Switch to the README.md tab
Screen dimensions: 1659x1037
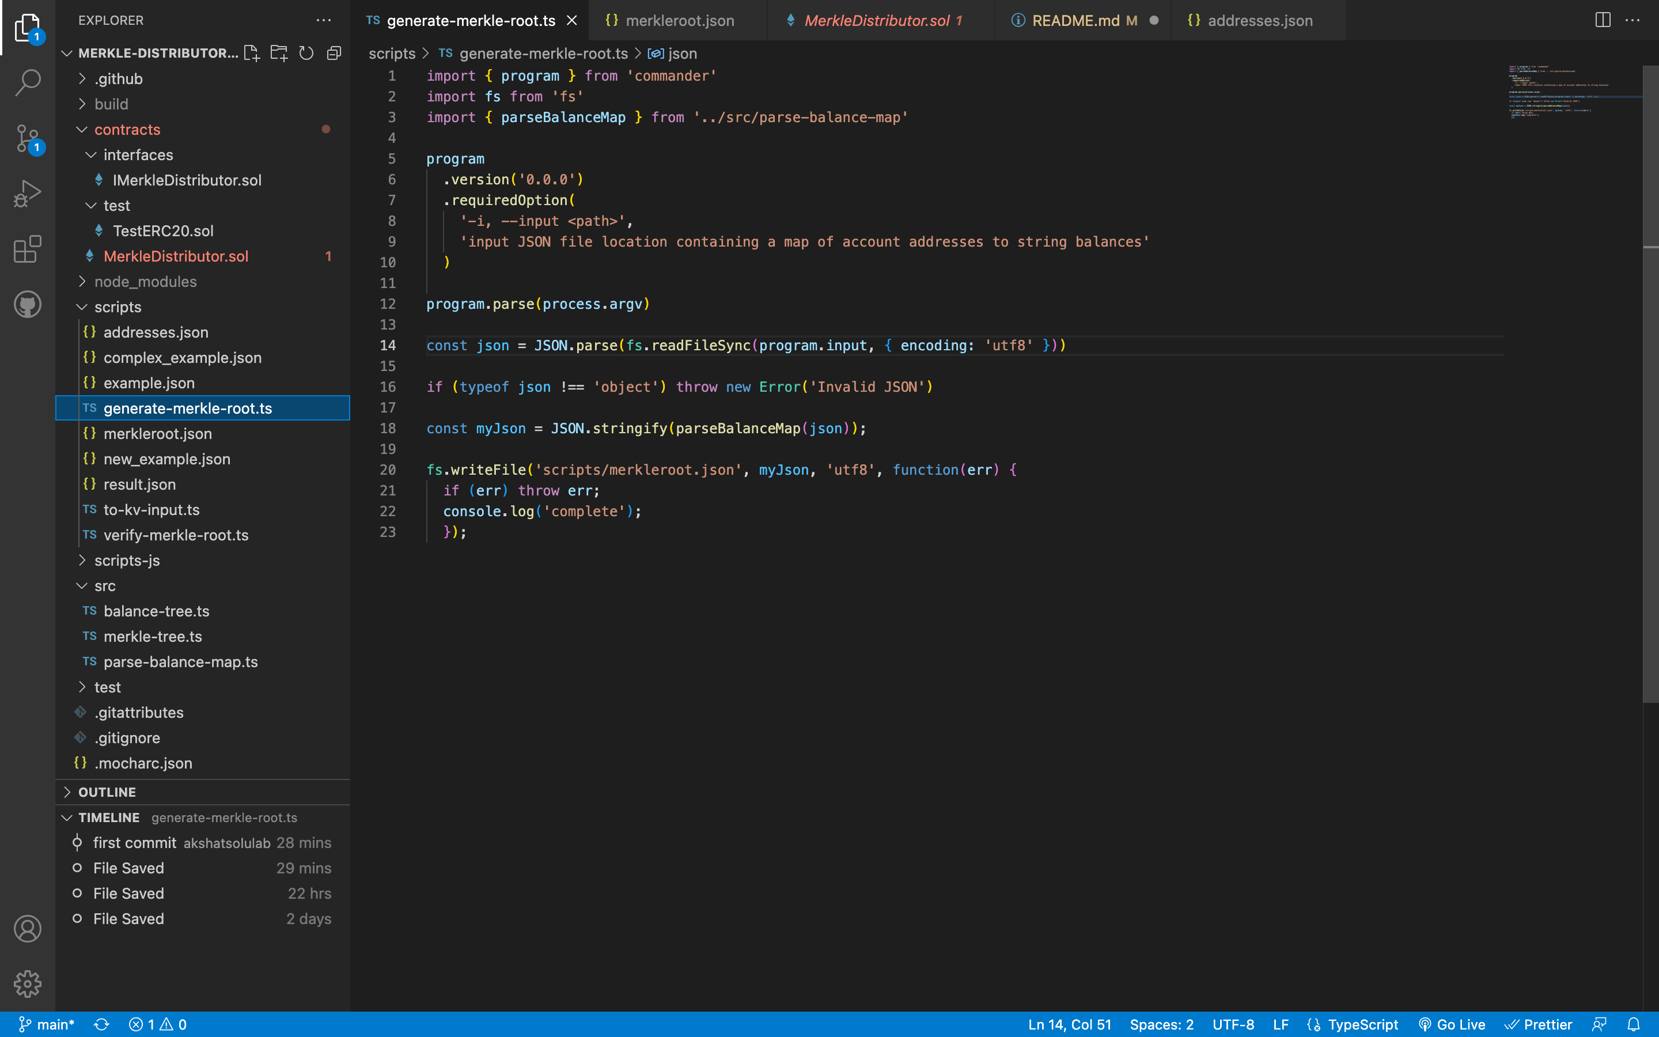1083,21
